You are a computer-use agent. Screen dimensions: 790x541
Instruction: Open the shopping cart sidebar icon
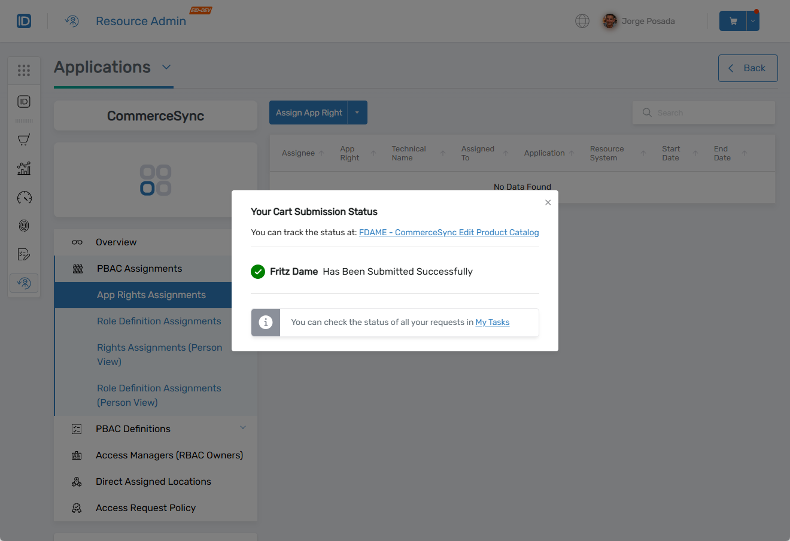tap(24, 139)
